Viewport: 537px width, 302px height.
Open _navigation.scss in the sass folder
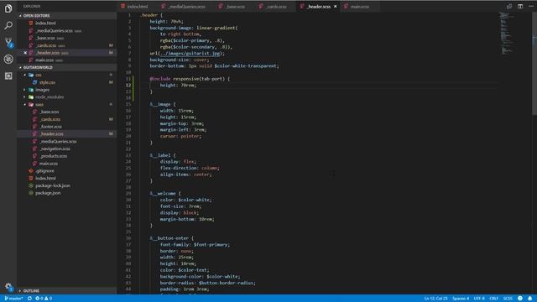(55, 148)
